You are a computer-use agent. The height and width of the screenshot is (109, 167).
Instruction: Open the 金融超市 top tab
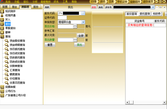135,2
